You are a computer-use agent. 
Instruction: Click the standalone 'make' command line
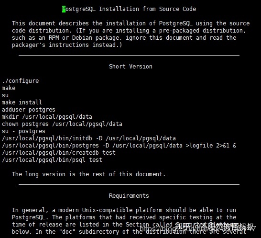9,88
